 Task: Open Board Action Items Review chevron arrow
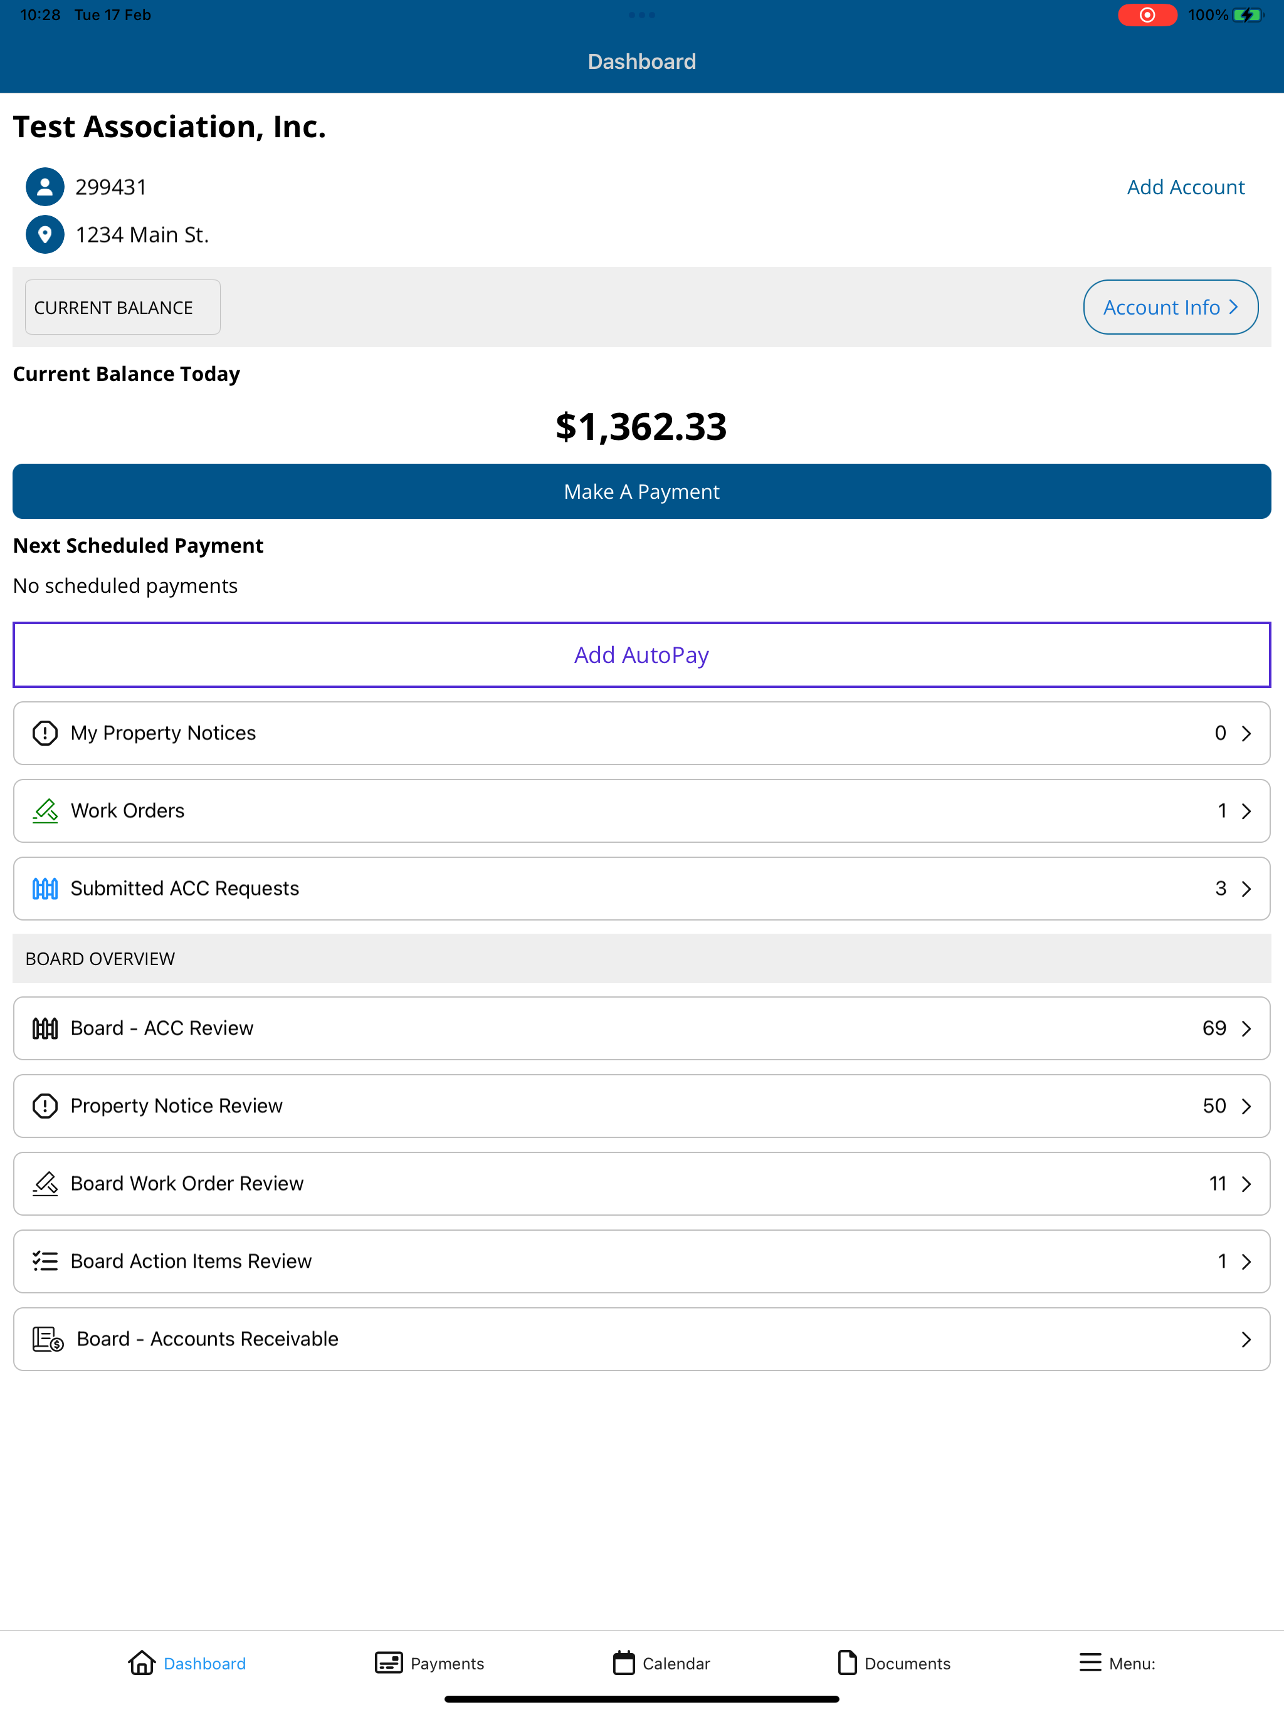(x=1246, y=1261)
